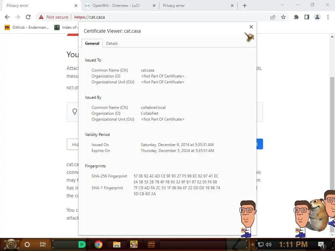
Task: Click issuer common name collabnet.local
Action: click(x=153, y=107)
